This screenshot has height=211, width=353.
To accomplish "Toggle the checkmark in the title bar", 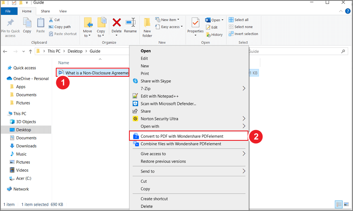I will point(14,2).
